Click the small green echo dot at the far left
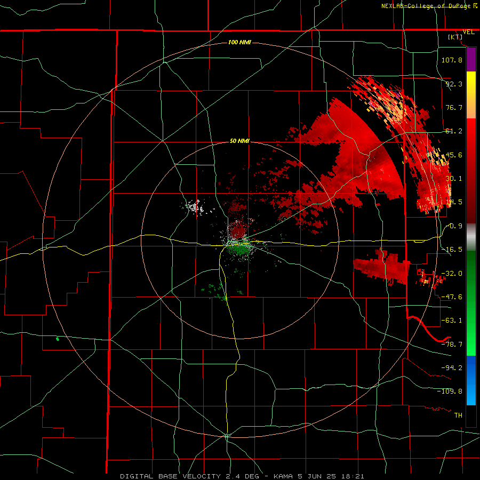Viewport: 480px width, 480px height. pos(58,339)
